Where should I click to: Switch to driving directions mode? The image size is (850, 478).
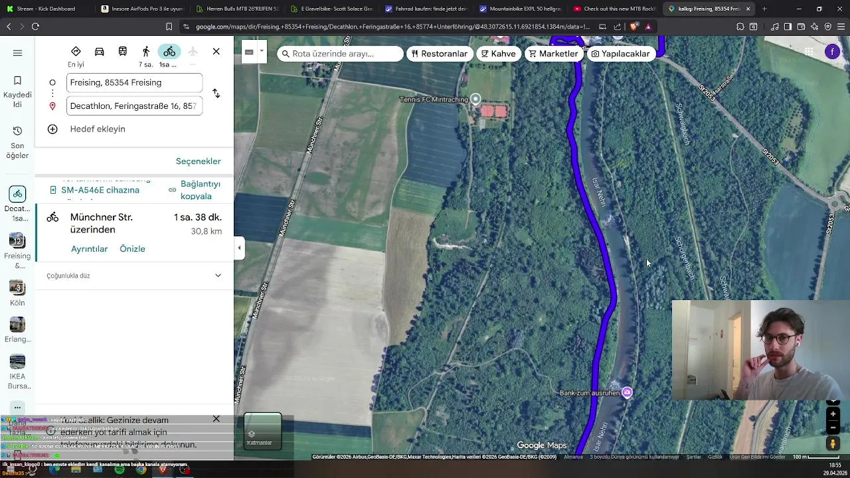pos(100,52)
